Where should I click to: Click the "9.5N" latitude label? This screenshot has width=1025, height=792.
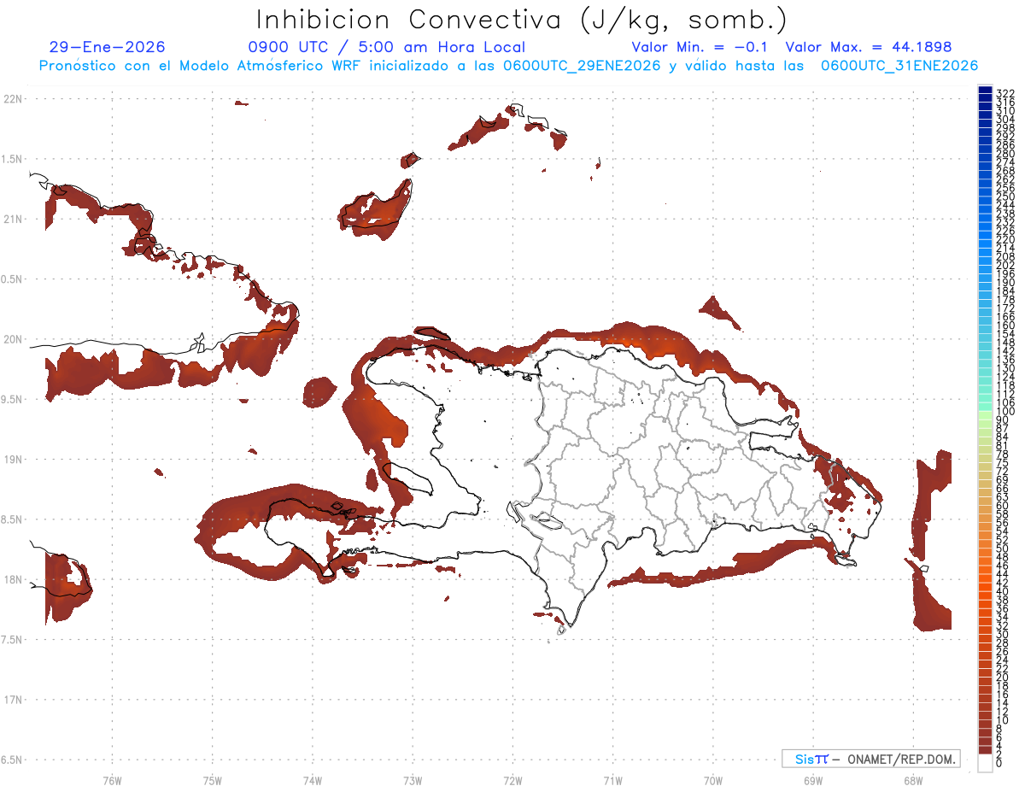[13, 400]
